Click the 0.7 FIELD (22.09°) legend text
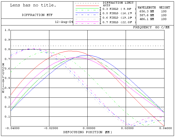The height and width of the screenshot is (137, 175). tap(119, 22)
